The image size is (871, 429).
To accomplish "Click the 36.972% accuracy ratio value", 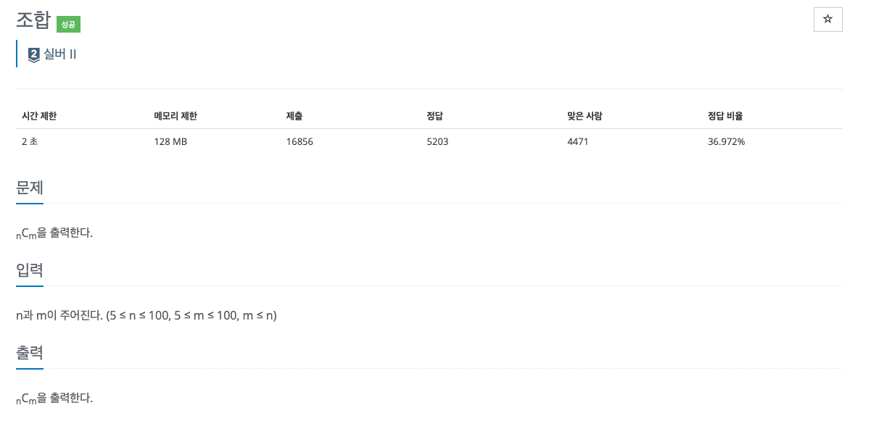I will 726,141.
